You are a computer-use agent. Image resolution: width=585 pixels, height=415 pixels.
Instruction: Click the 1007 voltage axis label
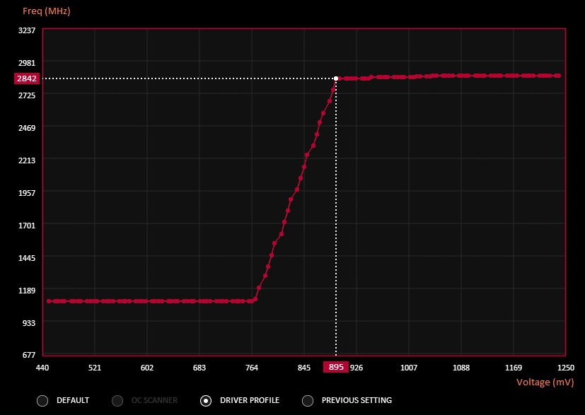pos(409,368)
